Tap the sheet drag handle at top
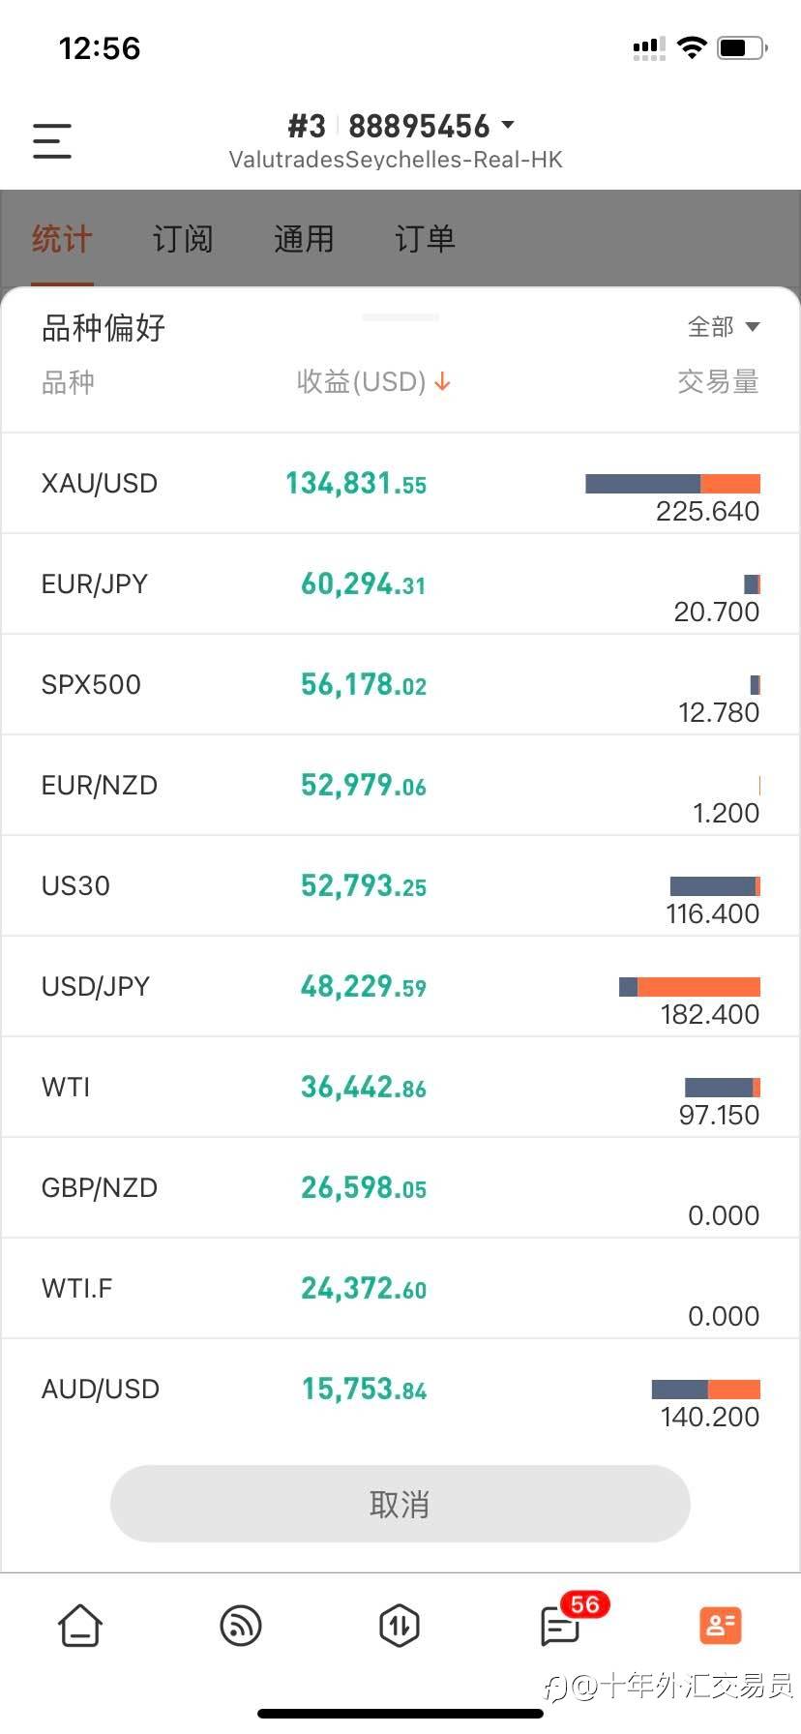Viewport: 801px width, 1734px height. tap(400, 316)
